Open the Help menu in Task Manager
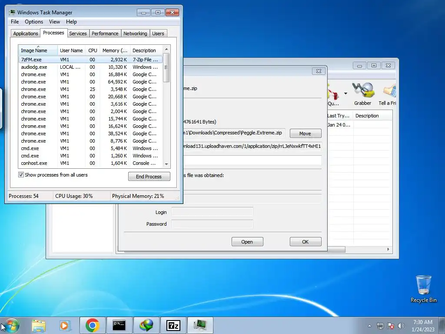The height and width of the screenshot is (334, 445). coord(71,22)
